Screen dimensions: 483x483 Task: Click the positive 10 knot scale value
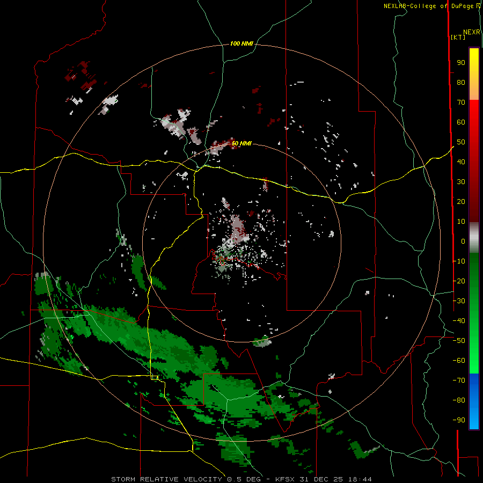461,222
